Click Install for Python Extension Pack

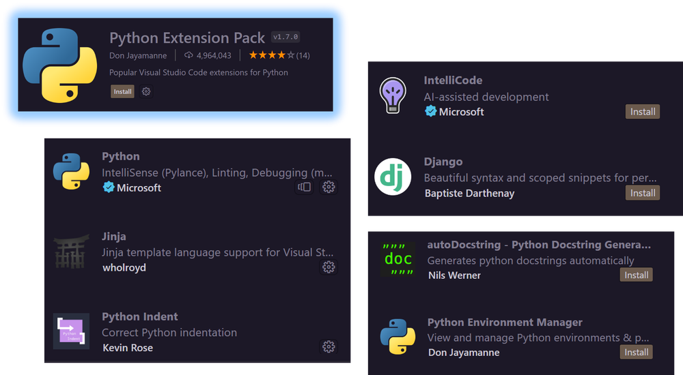click(x=122, y=91)
